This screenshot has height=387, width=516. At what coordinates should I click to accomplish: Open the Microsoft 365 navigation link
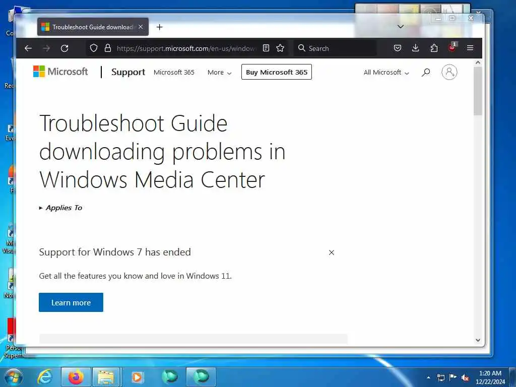pyautogui.click(x=174, y=72)
